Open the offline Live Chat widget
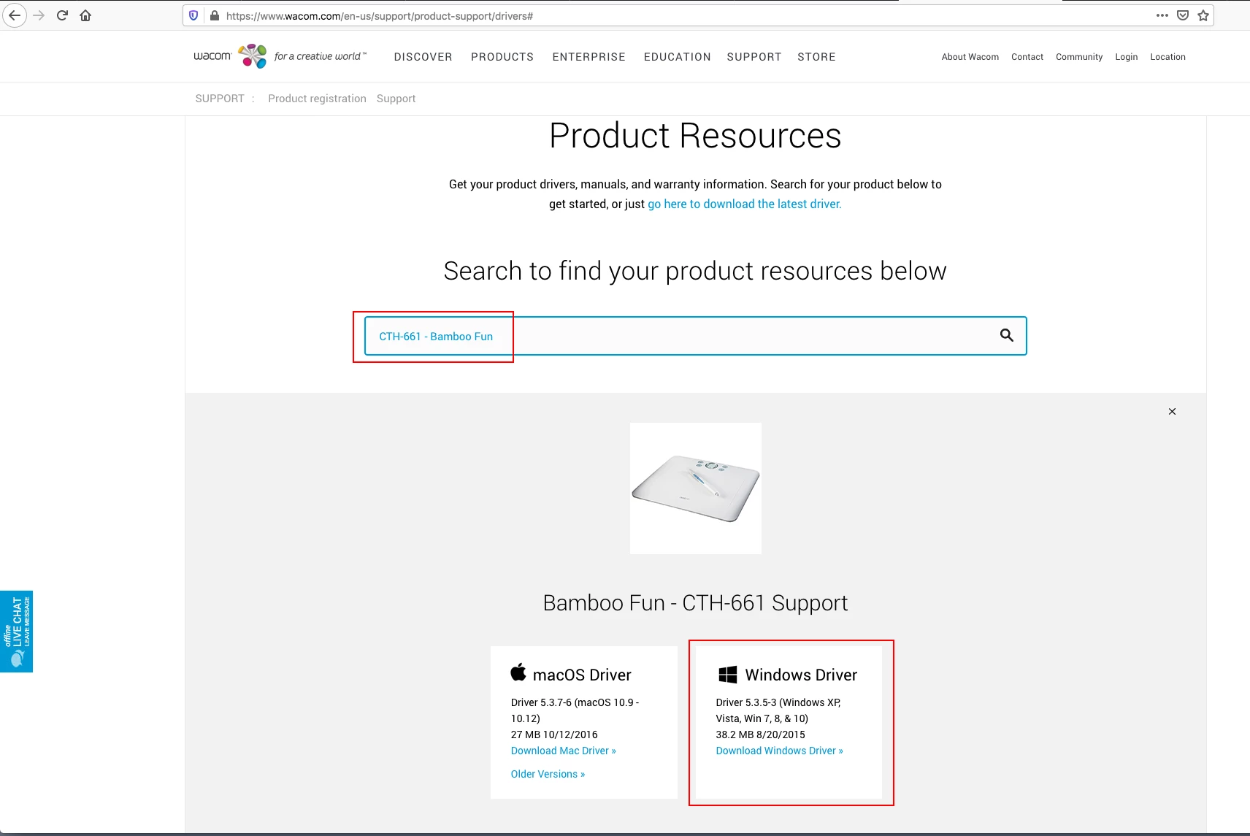The height and width of the screenshot is (836, 1250). (16, 632)
